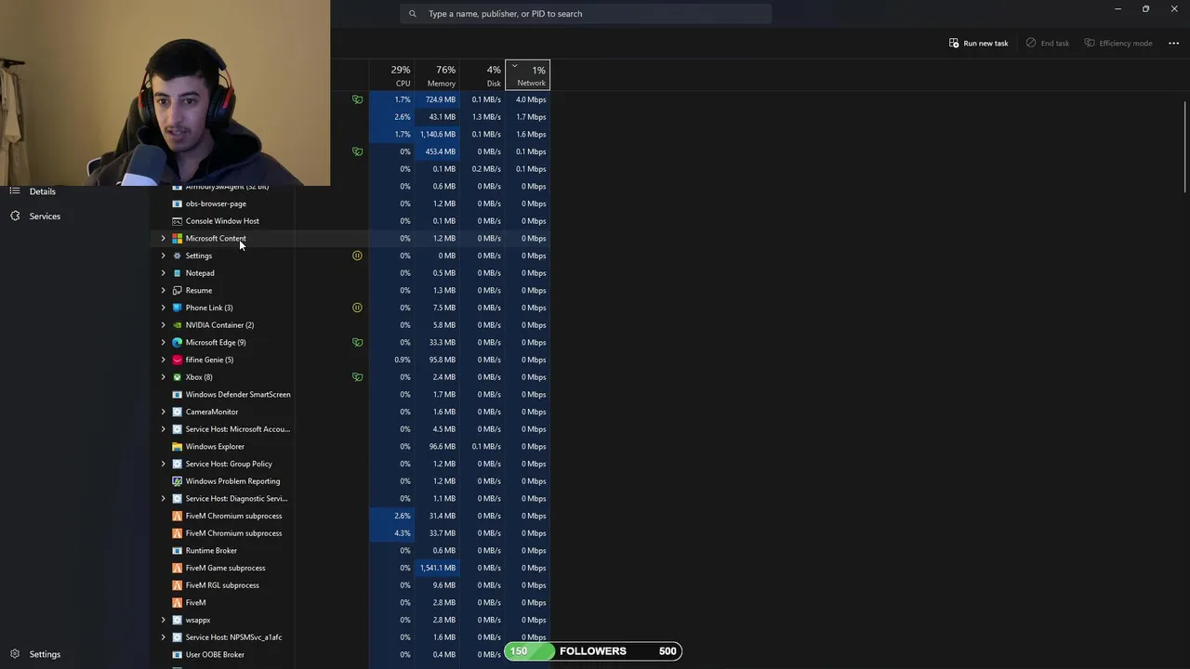Screen dimensions: 1190x669
Task: Click the 724.9 MB memory value
Action: coord(441,99)
